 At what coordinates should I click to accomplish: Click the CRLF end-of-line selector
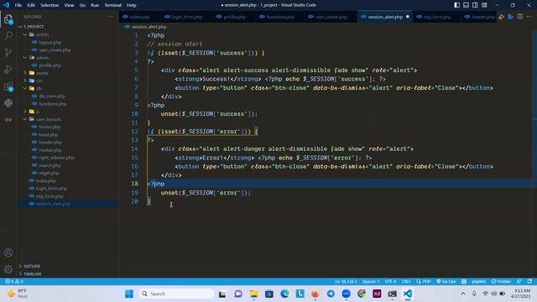[406, 282]
